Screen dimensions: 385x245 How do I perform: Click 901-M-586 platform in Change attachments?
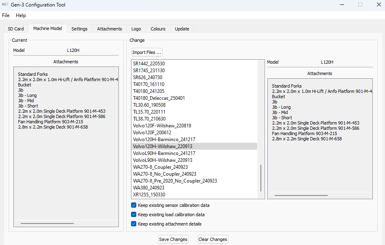316,128
